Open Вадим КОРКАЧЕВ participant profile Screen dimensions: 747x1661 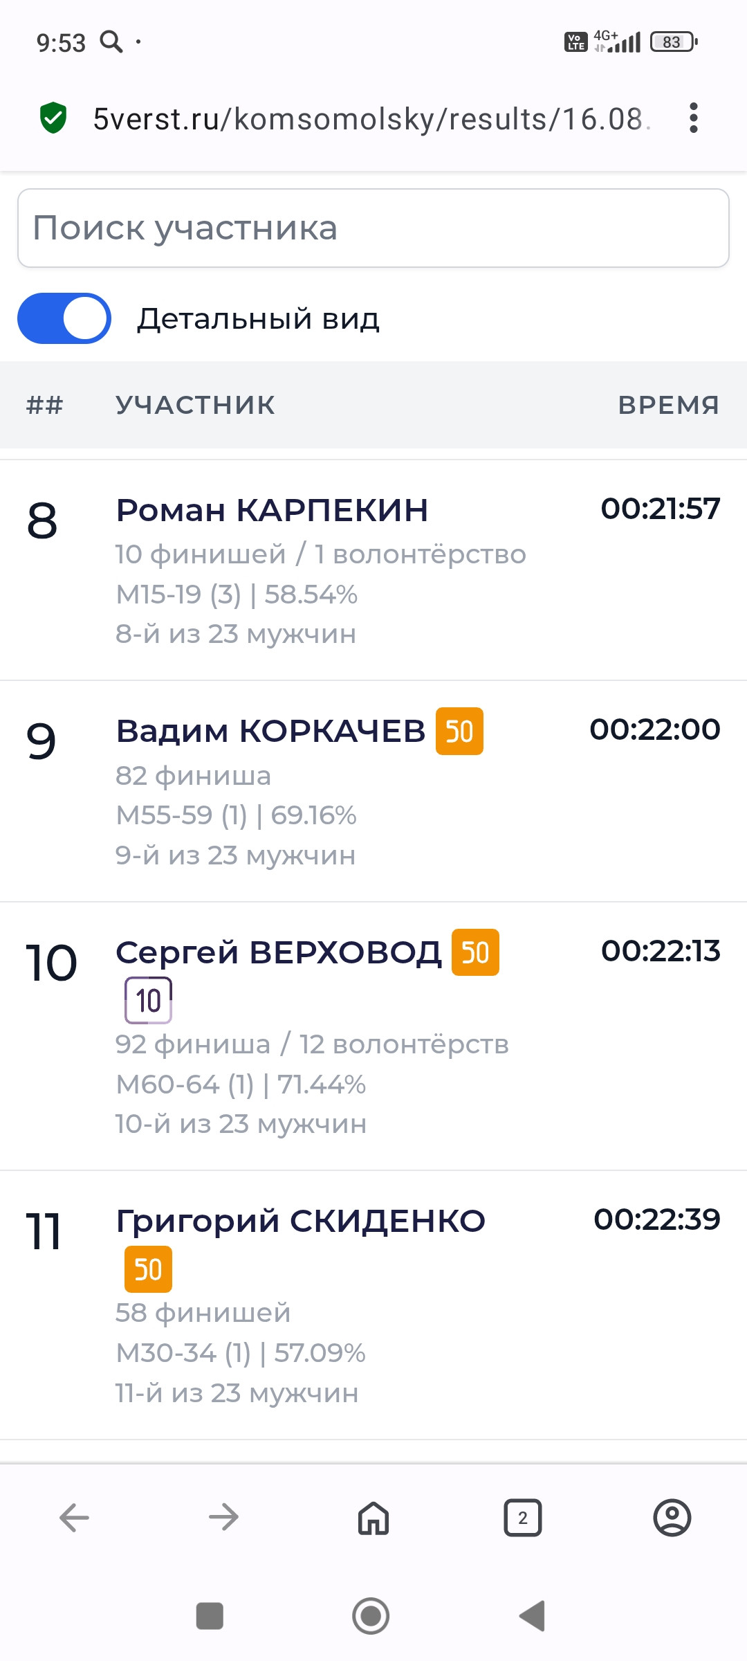pos(270,731)
